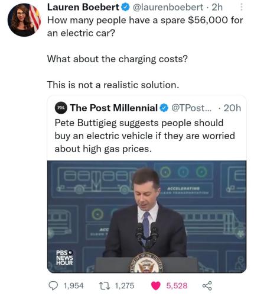Click the 5,528 likes count

177,286
